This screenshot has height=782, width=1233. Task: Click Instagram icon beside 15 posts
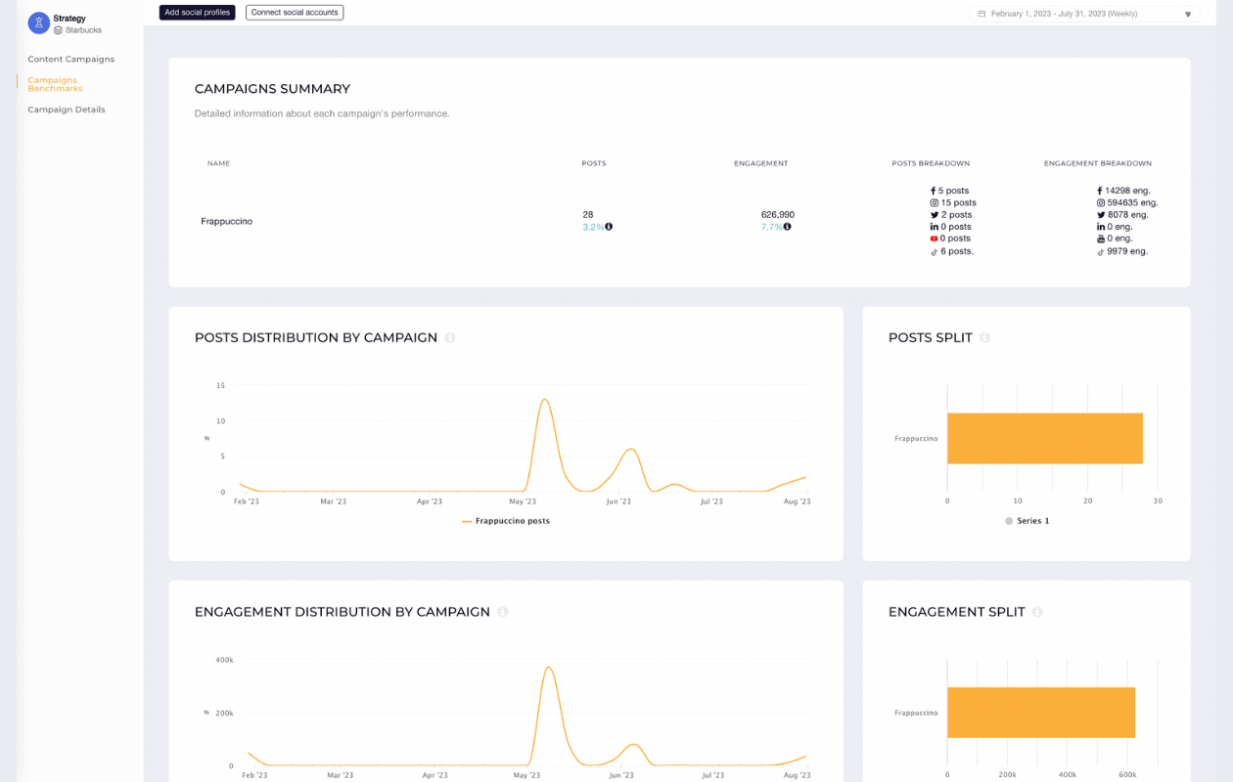(934, 203)
